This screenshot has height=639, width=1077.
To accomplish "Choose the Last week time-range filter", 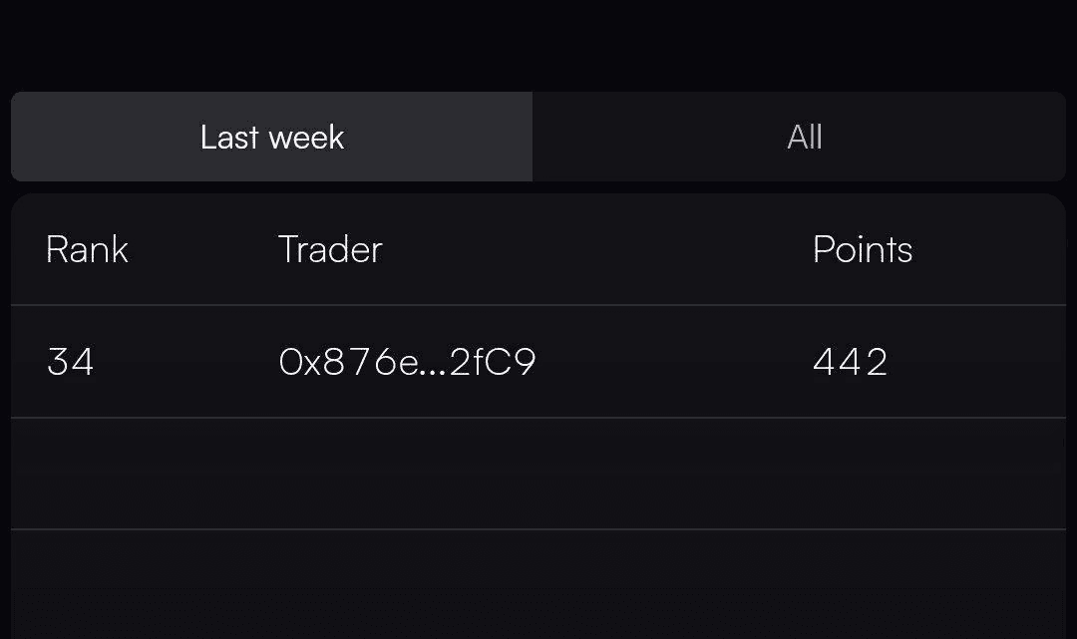I will (272, 137).
